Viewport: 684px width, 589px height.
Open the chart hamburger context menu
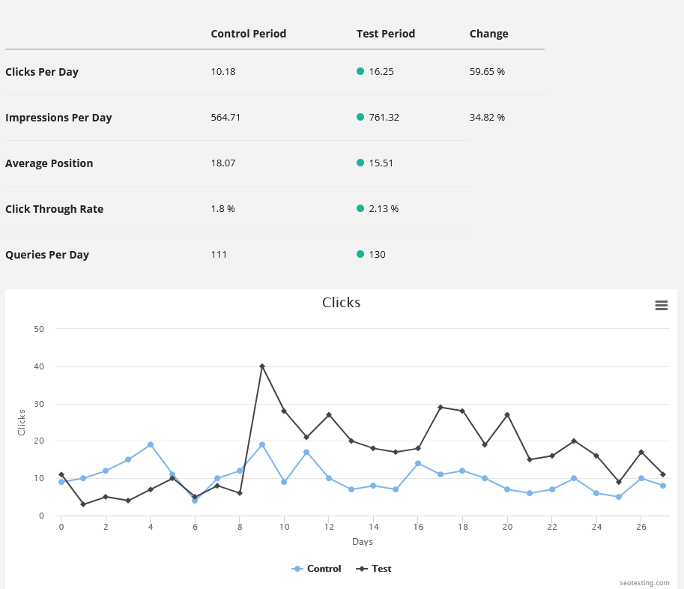pos(661,305)
